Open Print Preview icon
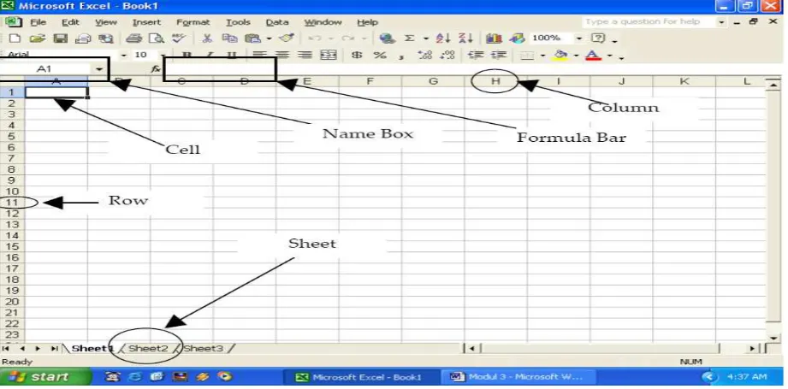 tap(157, 38)
